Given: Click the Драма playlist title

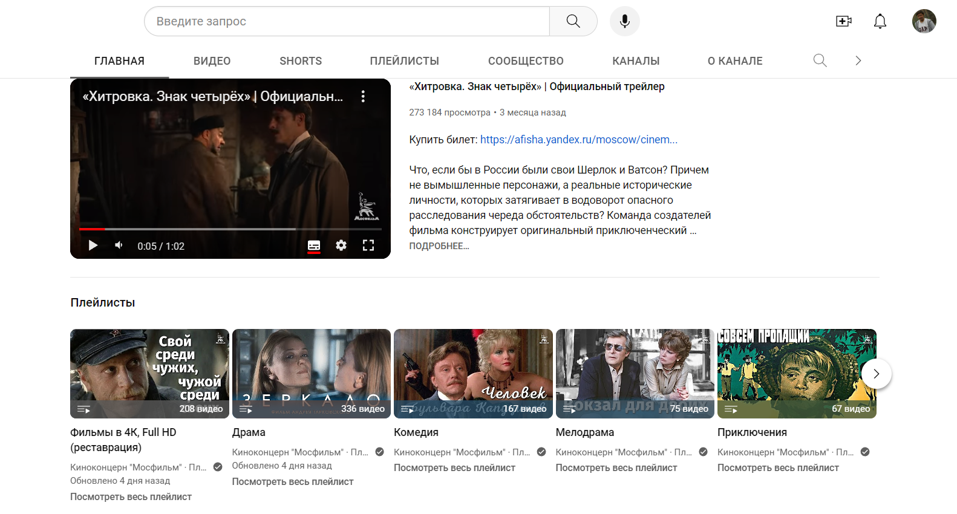Looking at the screenshot, I should (249, 432).
